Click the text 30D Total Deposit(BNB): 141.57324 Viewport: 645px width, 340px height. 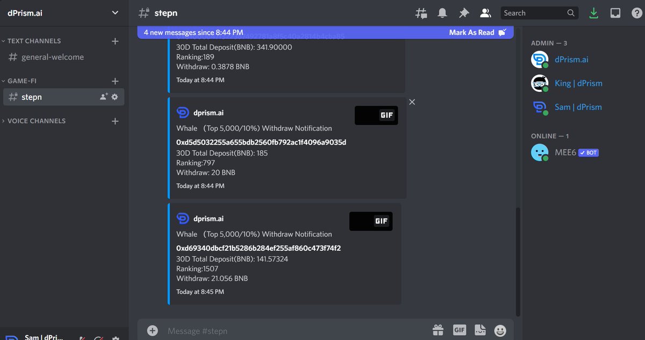232,259
